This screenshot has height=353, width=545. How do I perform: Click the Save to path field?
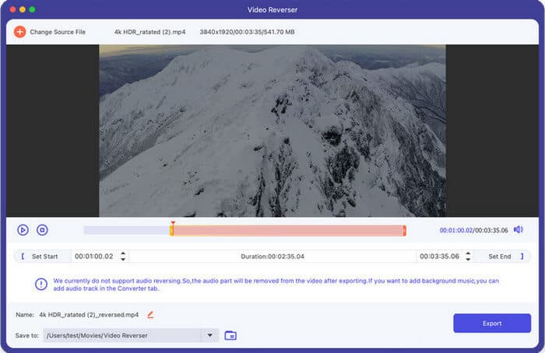[x=122, y=335]
